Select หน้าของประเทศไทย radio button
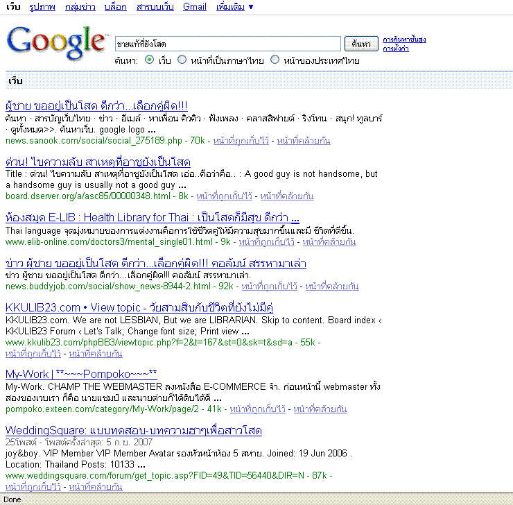 point(275,60)
